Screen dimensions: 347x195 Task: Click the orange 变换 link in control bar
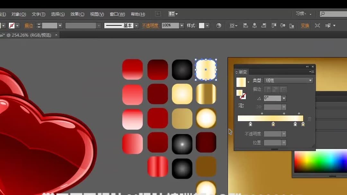tap(305, 26)
